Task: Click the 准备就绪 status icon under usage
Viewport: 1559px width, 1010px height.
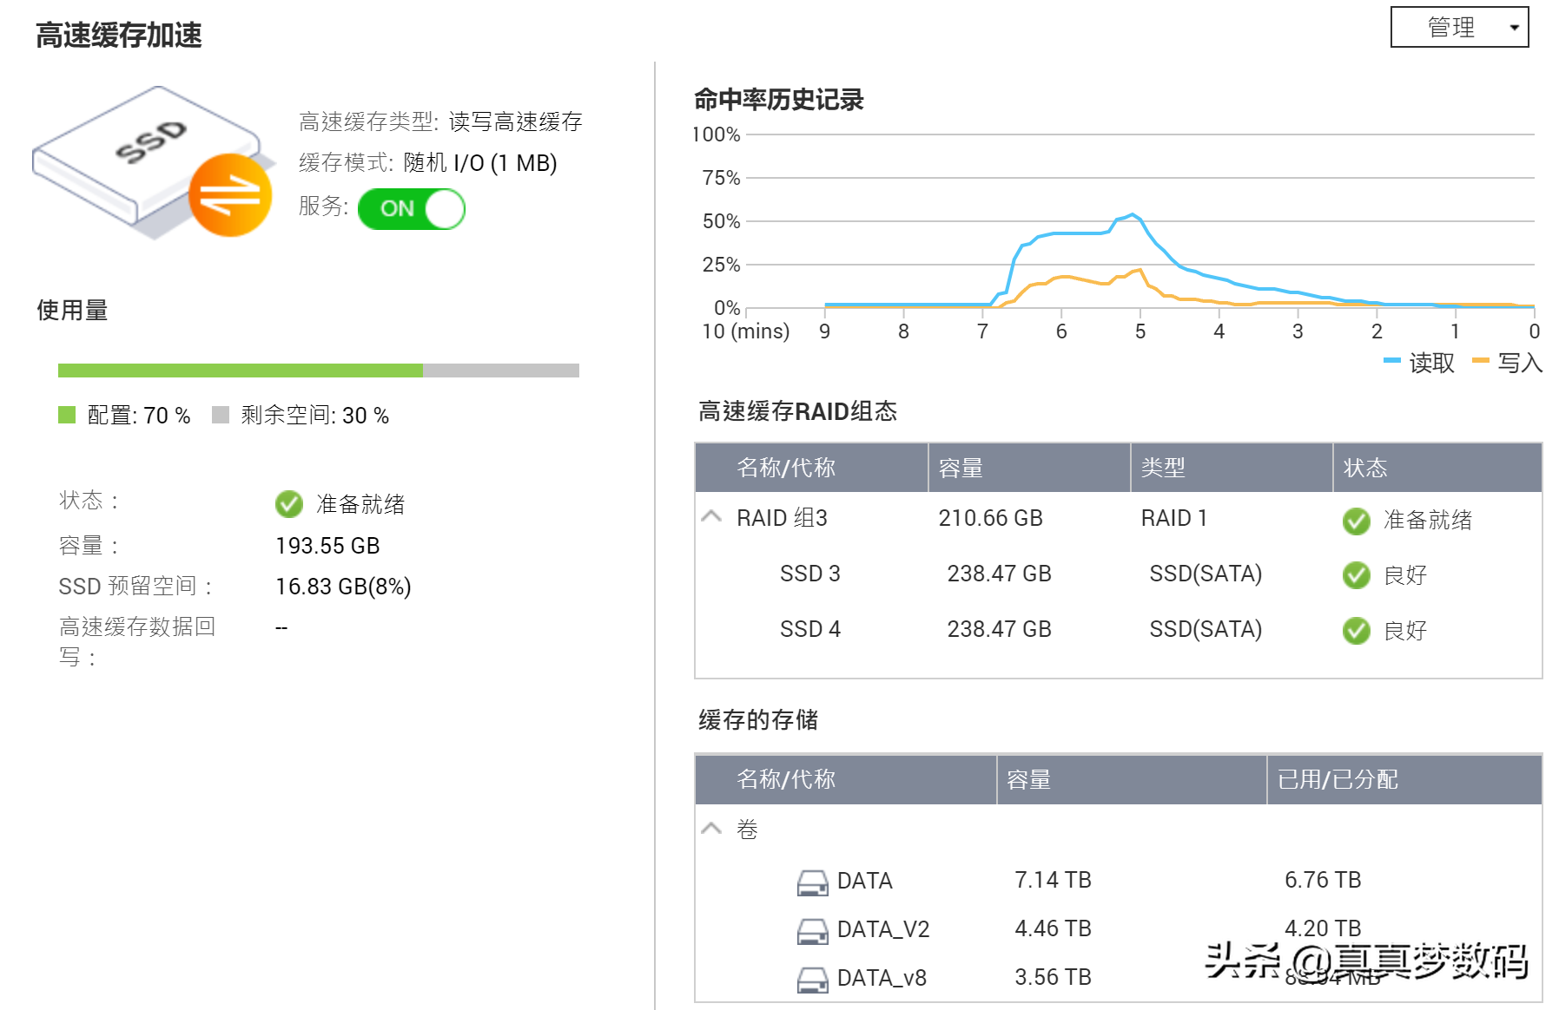Action: (x=288, y=504)
